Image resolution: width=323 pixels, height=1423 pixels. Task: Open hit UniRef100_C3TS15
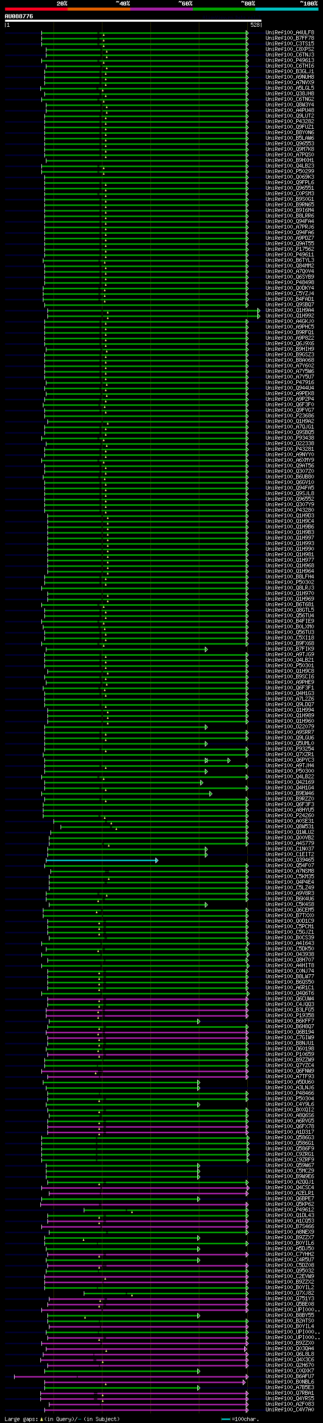click(289, 43)
